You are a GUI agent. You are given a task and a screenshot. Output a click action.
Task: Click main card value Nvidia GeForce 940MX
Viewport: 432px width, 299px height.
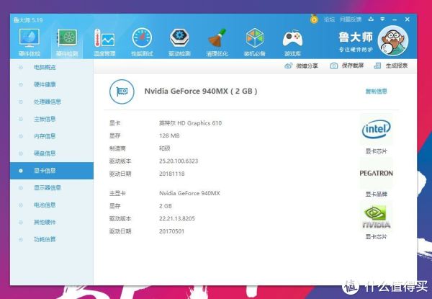pos(189,193)
